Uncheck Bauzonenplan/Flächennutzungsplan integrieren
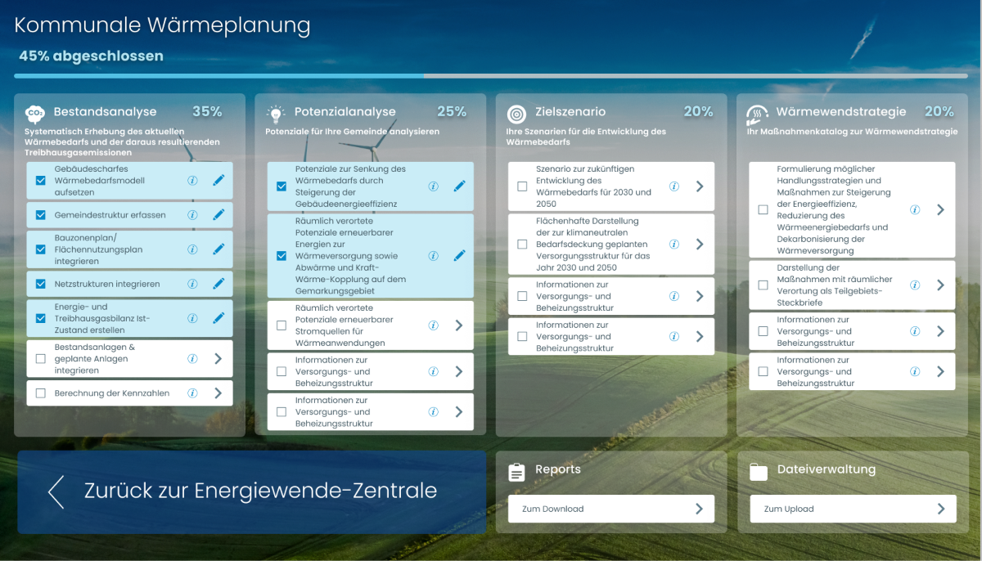The width and height of the screenshot is (982, 561). (x=41, y=249)
